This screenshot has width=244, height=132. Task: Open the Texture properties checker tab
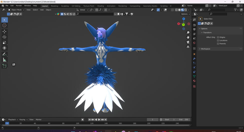[194, 86]
